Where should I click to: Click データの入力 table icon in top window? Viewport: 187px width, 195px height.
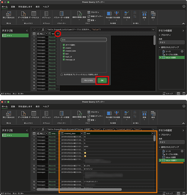click(34, 14)
